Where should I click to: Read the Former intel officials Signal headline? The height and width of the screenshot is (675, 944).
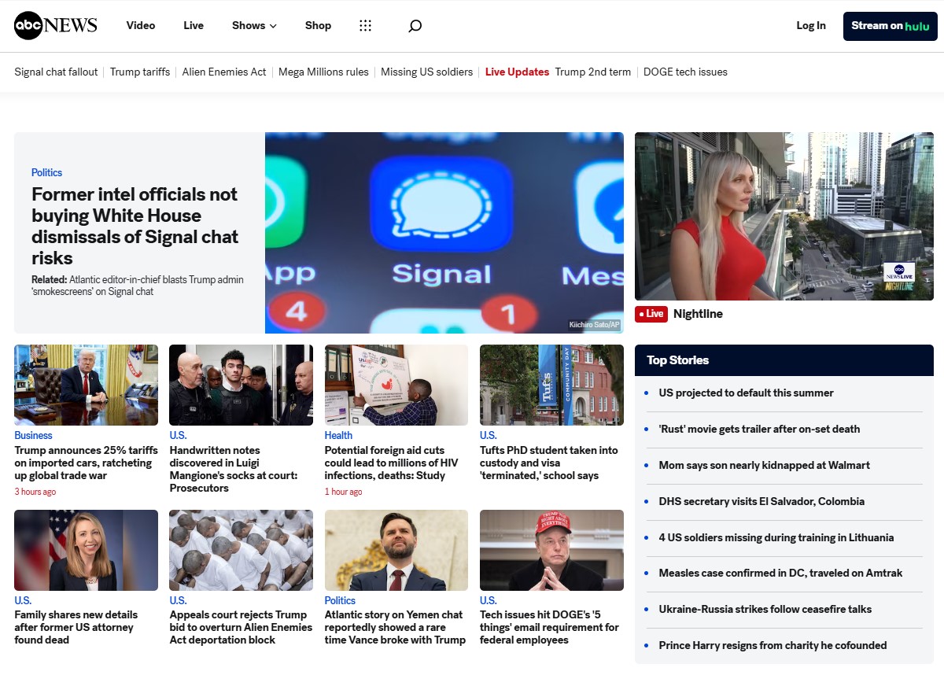(x=135, y=226)
